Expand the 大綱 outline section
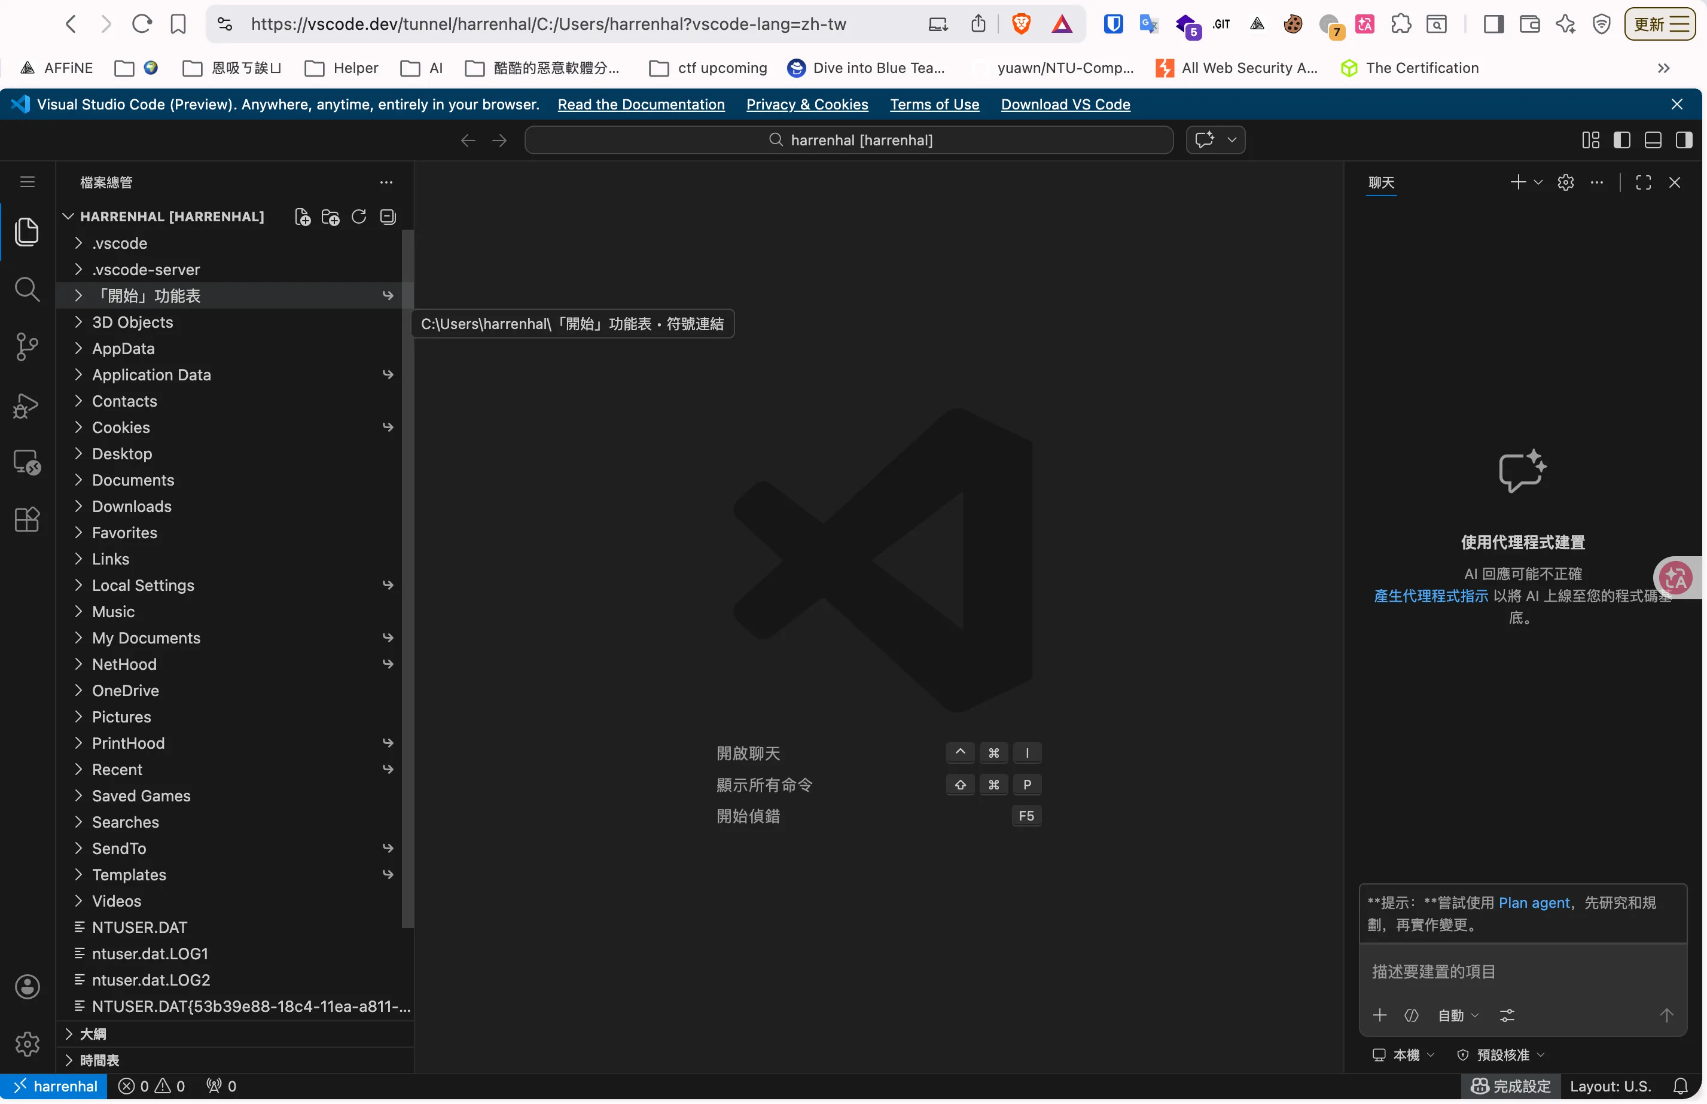The width and height of the screenshot is (1707, 1104). 235,1034
